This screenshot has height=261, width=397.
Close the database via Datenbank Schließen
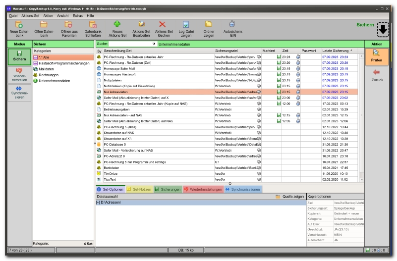[x=92, y=24]
